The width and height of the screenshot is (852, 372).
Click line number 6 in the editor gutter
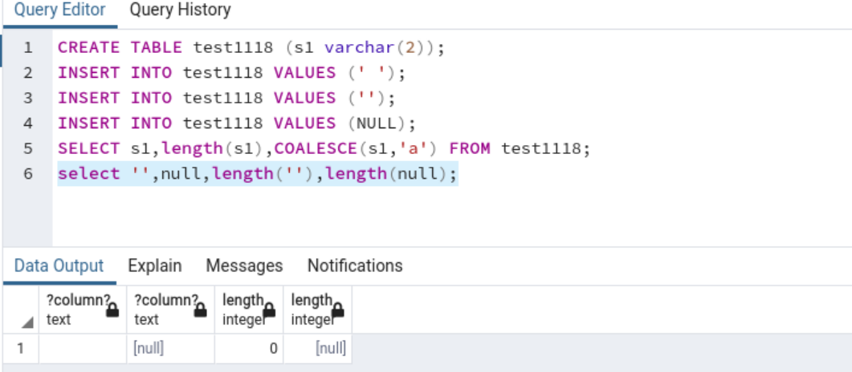point(28,173)
